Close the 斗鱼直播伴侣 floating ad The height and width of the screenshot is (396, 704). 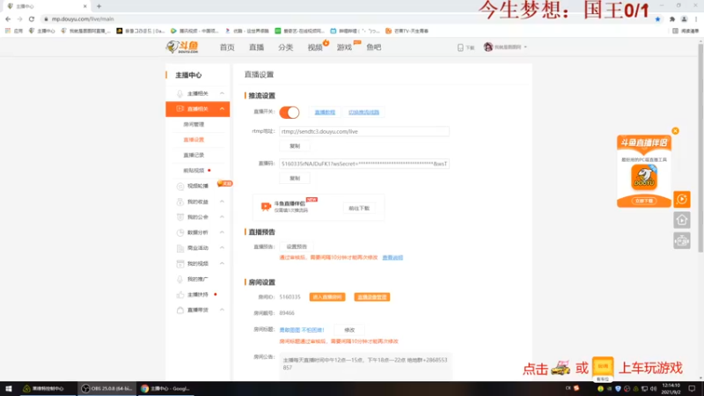pos(675,130)
